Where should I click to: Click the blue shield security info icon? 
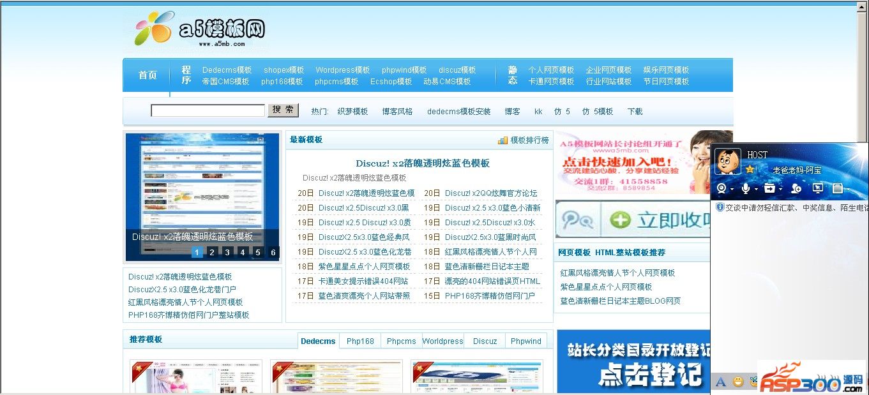(x=720, y=207)
